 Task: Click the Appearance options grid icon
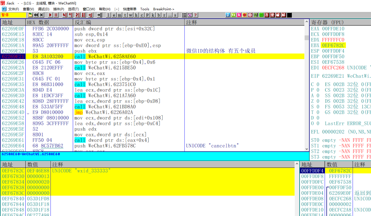coord(190,15)
